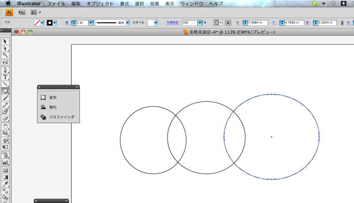Viewport: 354px width, 203px height.
Task: Select the Mesh tool
Action: [5, 170]
